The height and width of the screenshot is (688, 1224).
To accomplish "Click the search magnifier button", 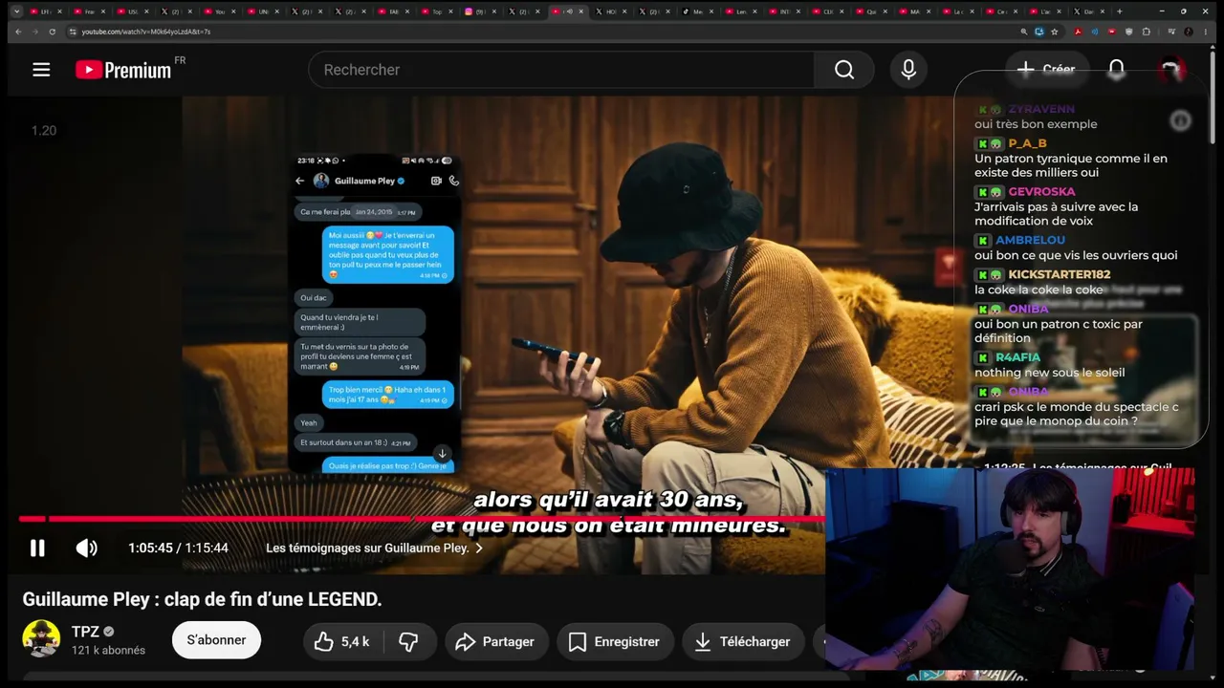I will (844, 70).
